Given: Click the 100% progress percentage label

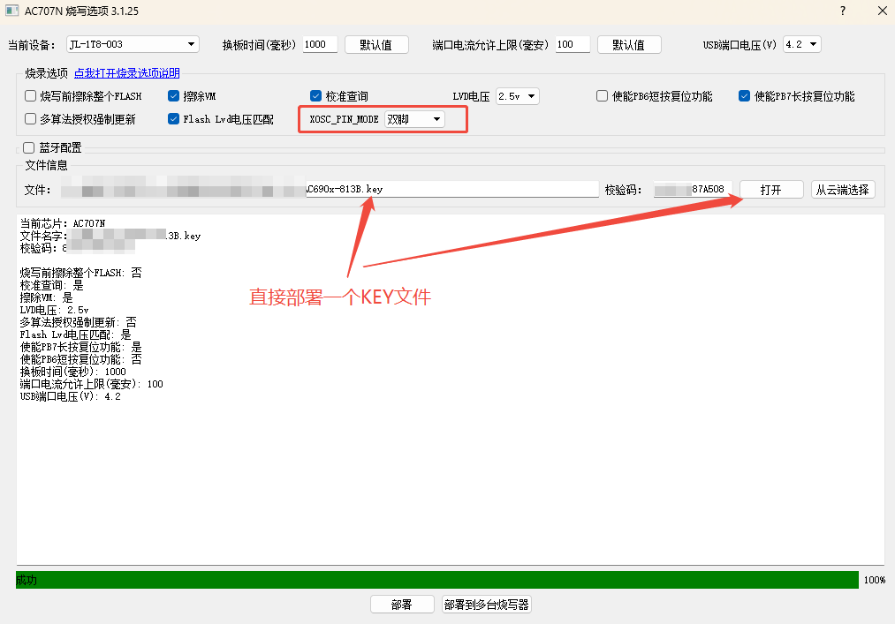Looking at the screenshot, I should (x=875, y=580).
